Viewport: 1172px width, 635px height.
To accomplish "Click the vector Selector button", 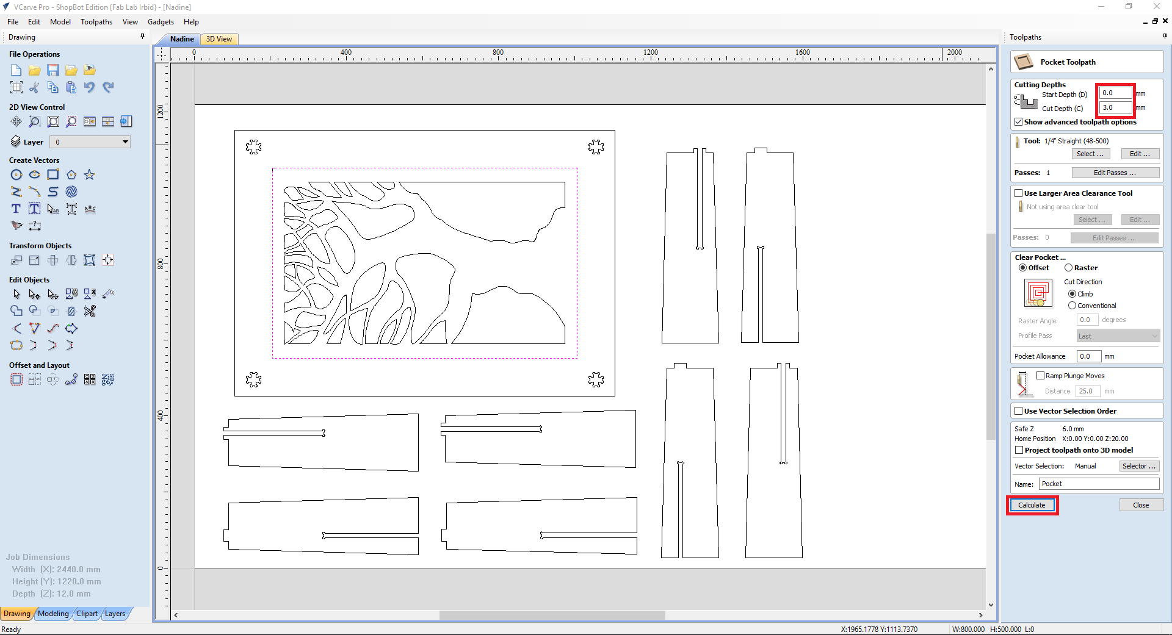I will [1139, 466].
